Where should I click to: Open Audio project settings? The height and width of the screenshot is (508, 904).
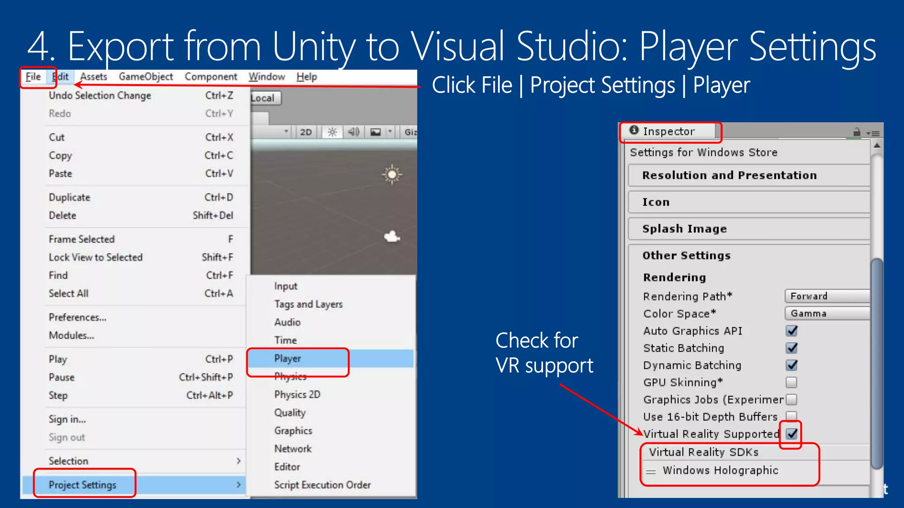pyautogui.click(x=331, y=322)
